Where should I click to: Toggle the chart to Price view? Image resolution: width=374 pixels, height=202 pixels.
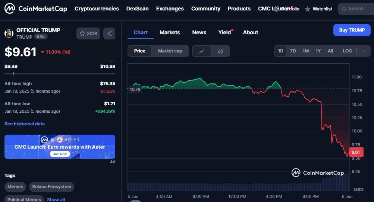click(x=140, y=51)
